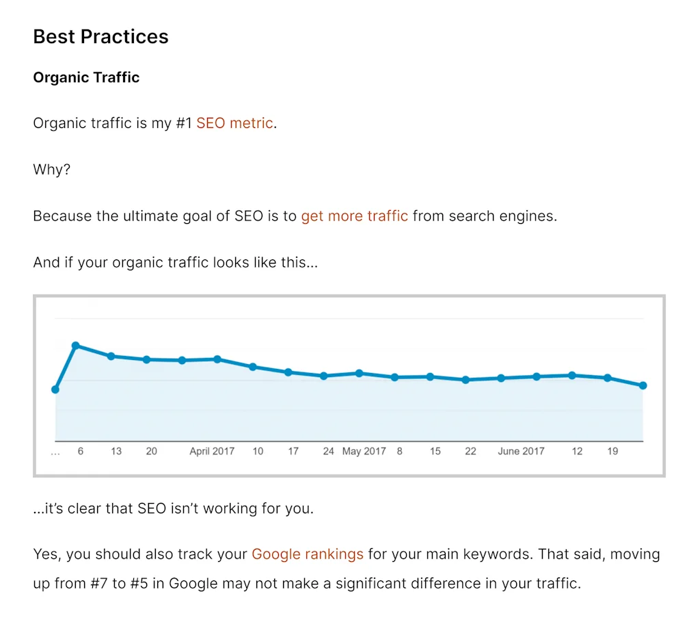
Task: Click the data point above the 20 label
Action: point(146,359)
